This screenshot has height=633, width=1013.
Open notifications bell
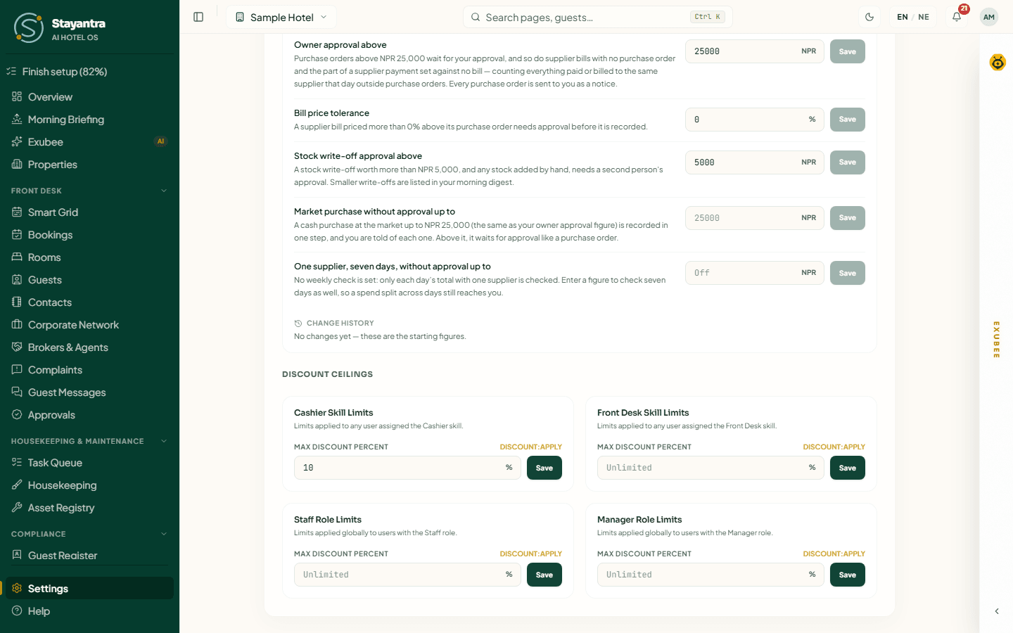click(x=957, y=17)
